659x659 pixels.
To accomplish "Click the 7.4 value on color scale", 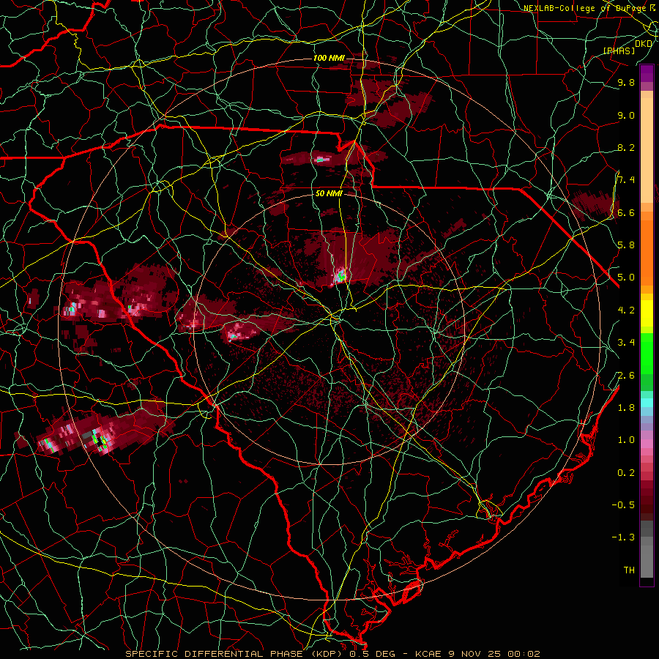I will coord(626,180).
